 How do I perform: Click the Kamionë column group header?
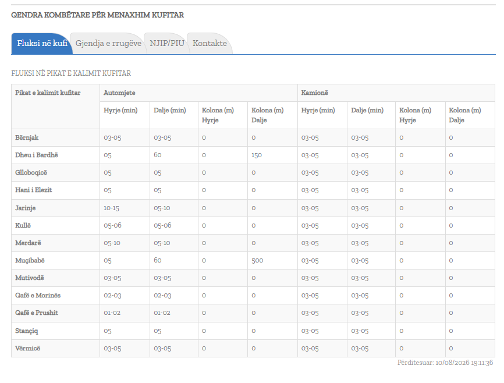tap(314, 93)
